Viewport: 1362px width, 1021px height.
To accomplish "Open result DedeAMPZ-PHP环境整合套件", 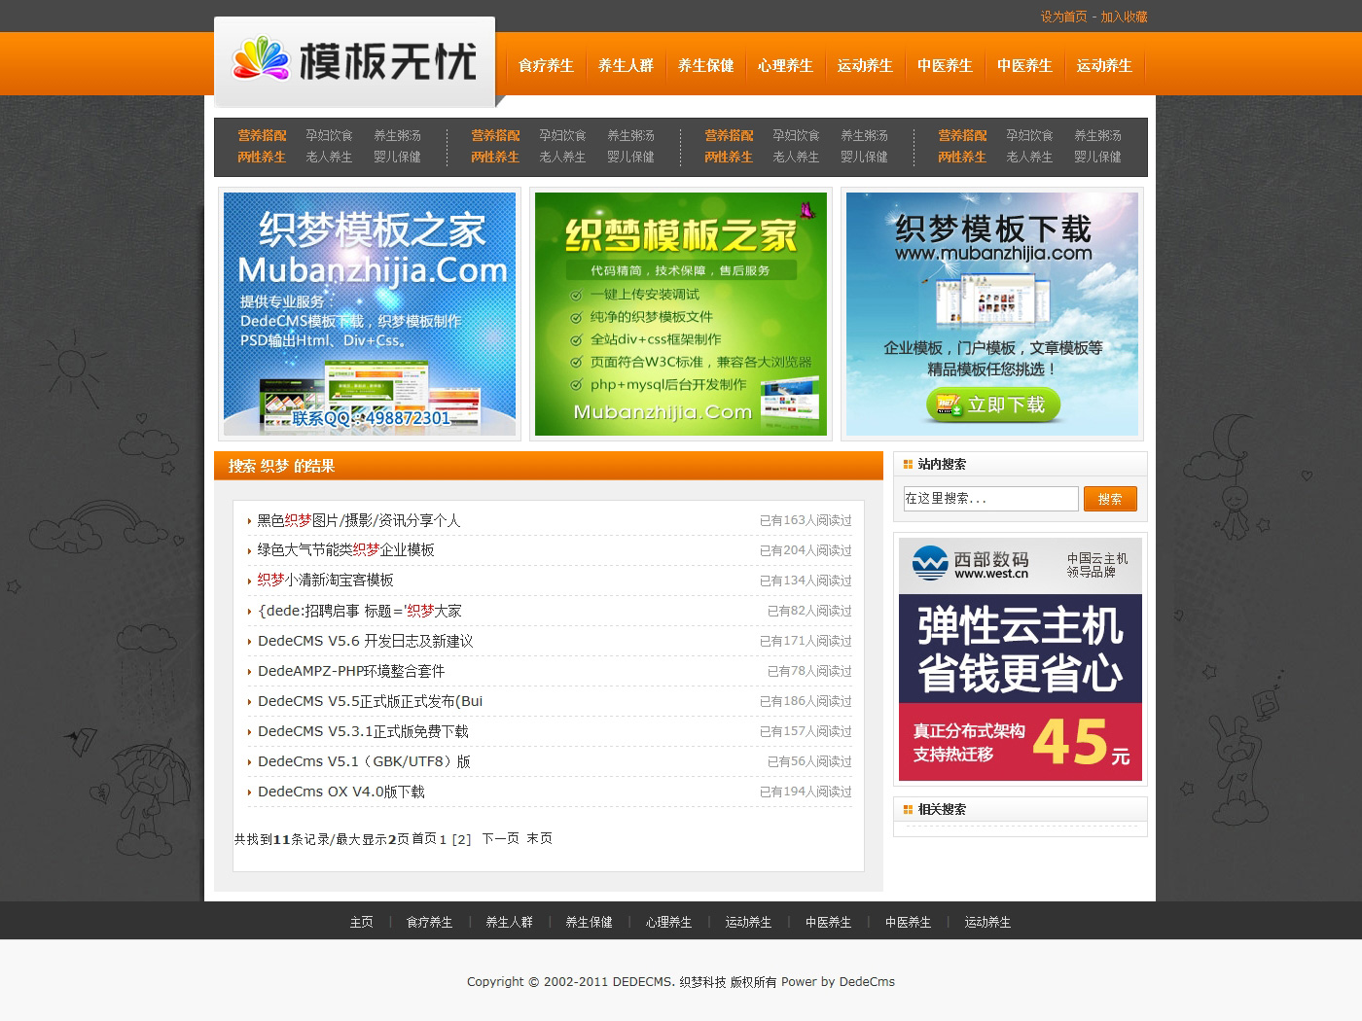I will (350, 672).
